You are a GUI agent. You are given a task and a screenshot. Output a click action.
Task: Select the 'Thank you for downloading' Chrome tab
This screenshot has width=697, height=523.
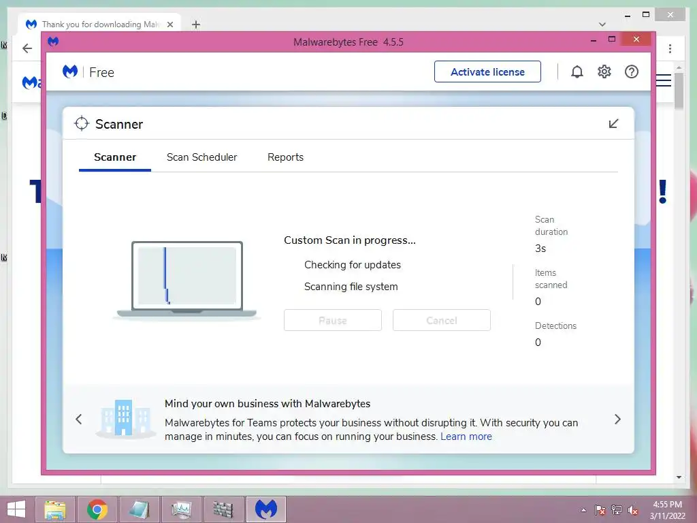click(99, 24)
